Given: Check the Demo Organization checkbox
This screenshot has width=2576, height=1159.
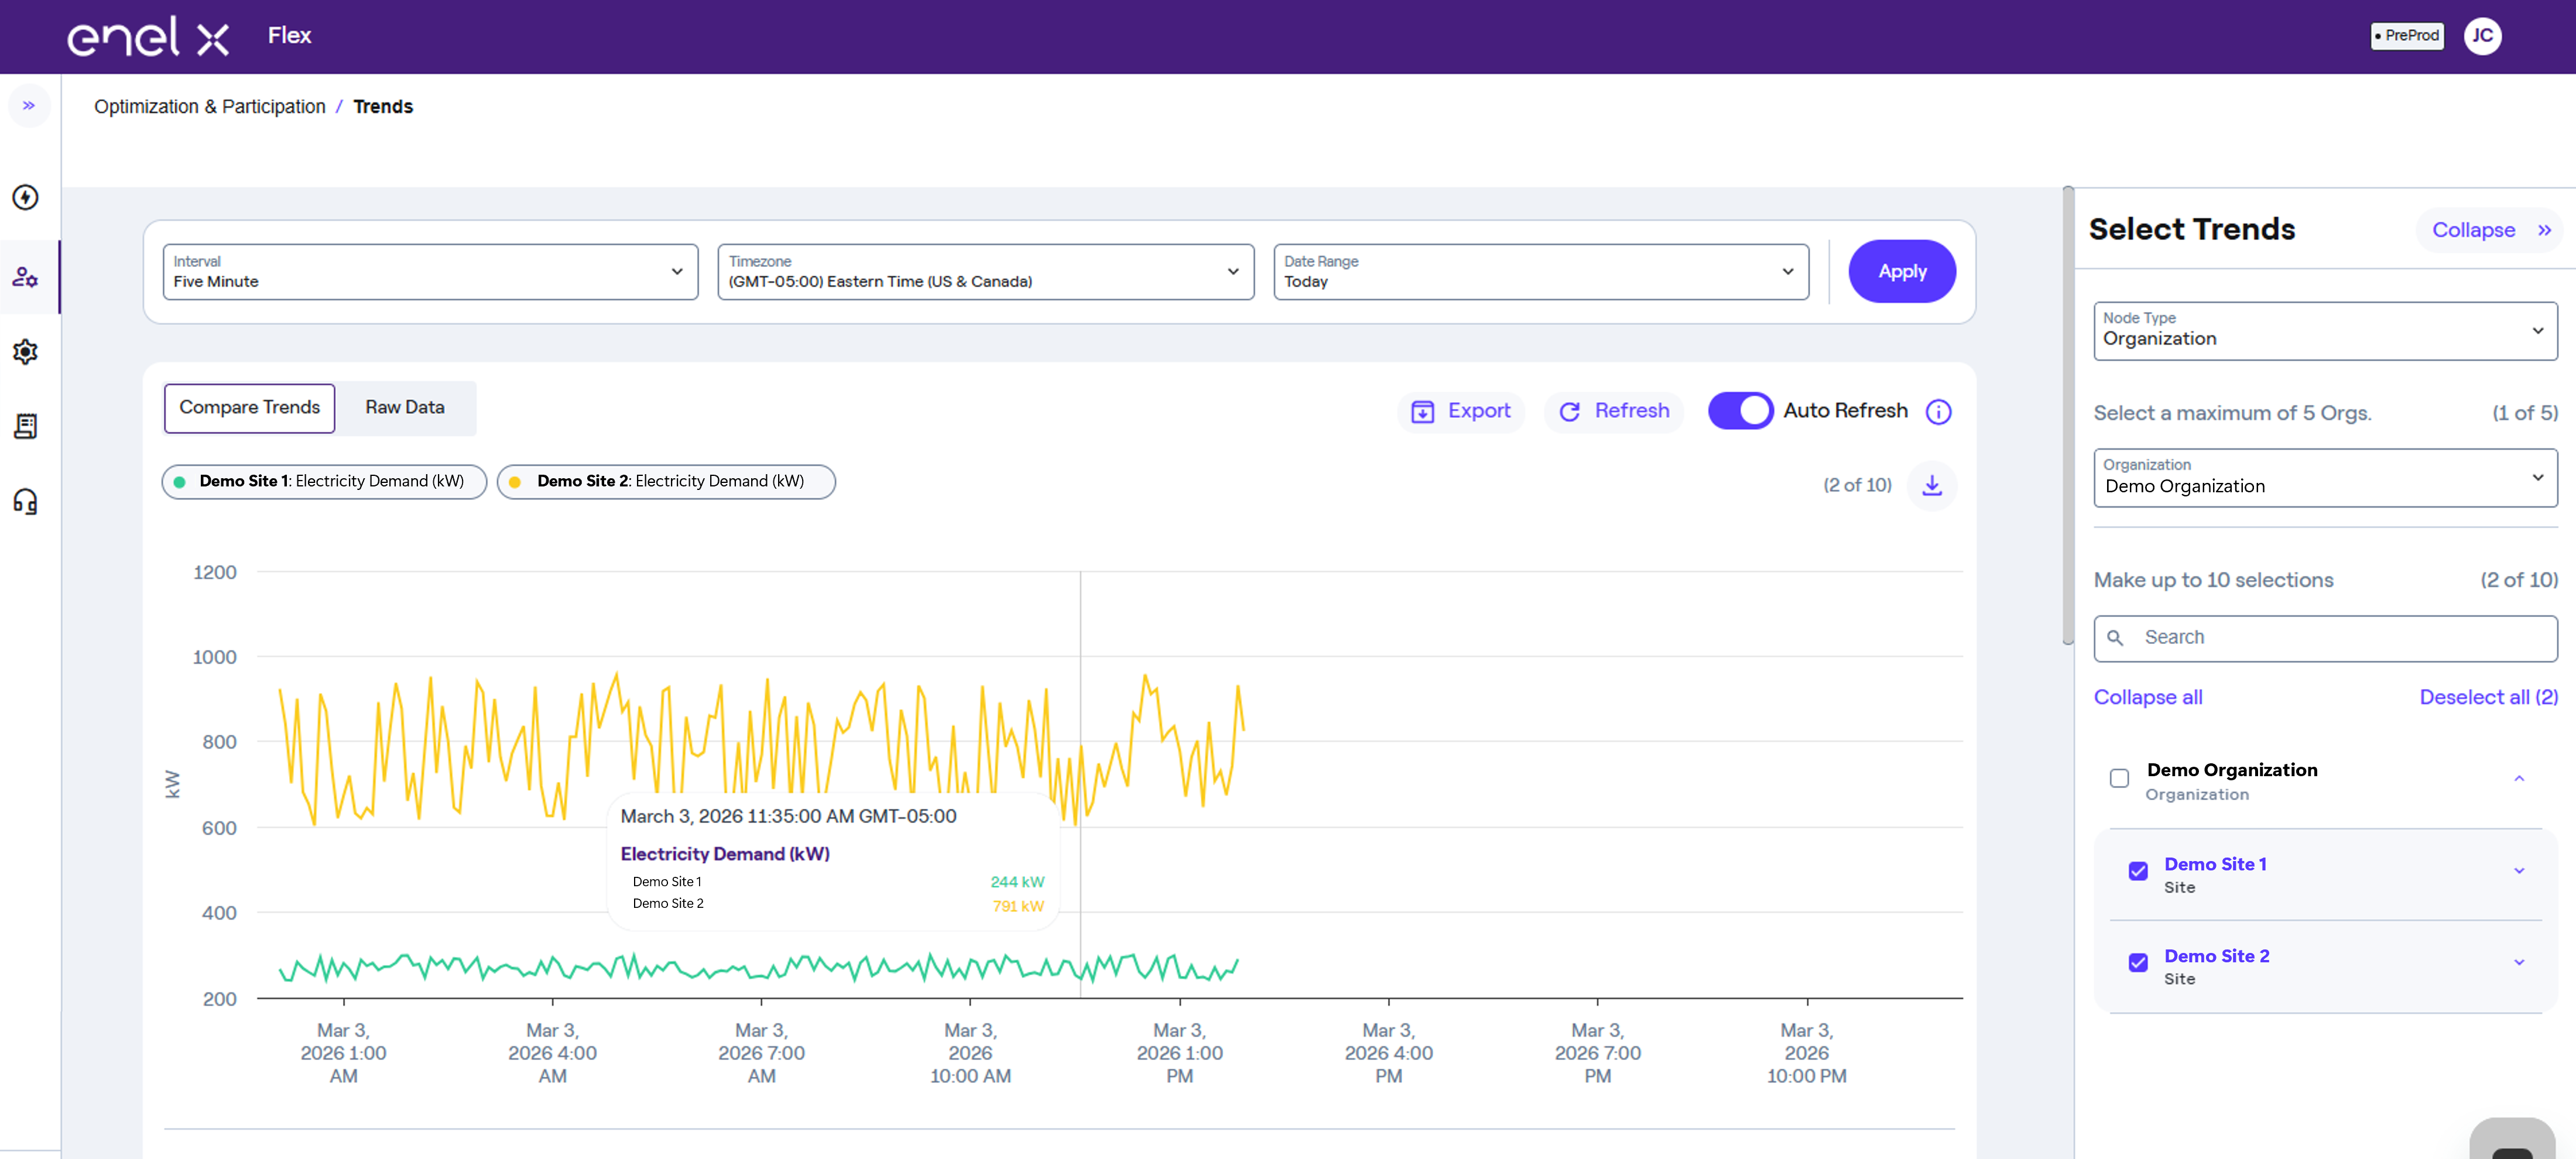Looking at the screenshot, I should [2119, 778].
